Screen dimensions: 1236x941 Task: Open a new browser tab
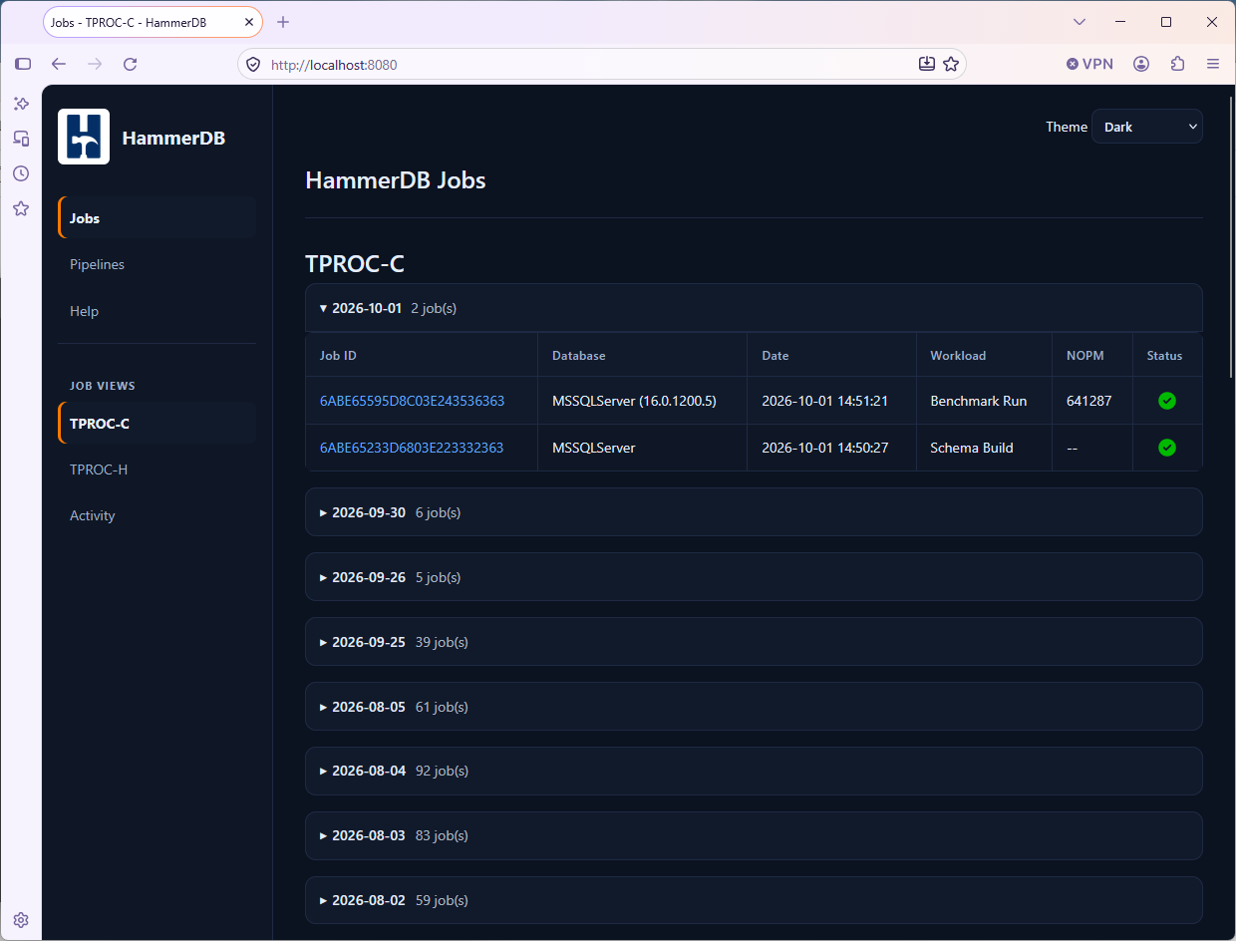283,22
